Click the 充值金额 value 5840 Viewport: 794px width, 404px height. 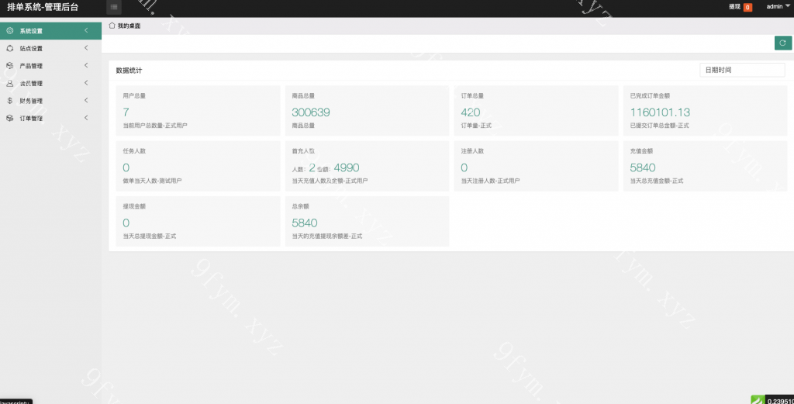pos(643,167)
